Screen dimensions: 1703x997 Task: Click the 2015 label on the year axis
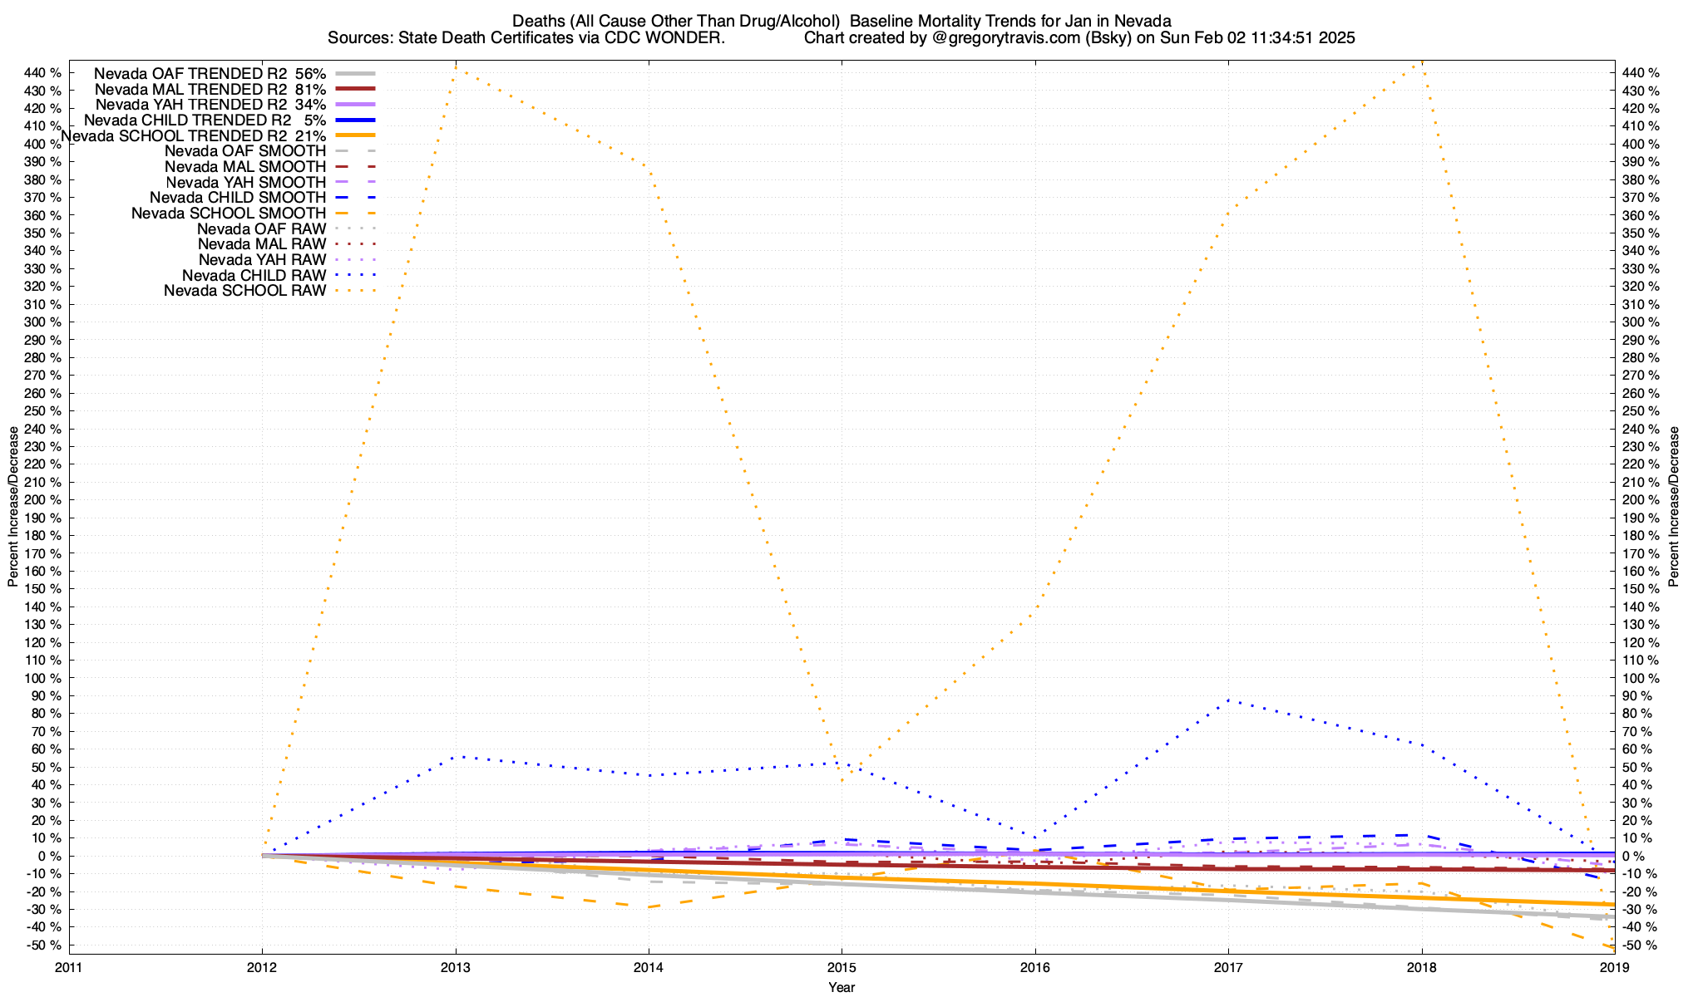pyautogui.click(x=842, y=967)
